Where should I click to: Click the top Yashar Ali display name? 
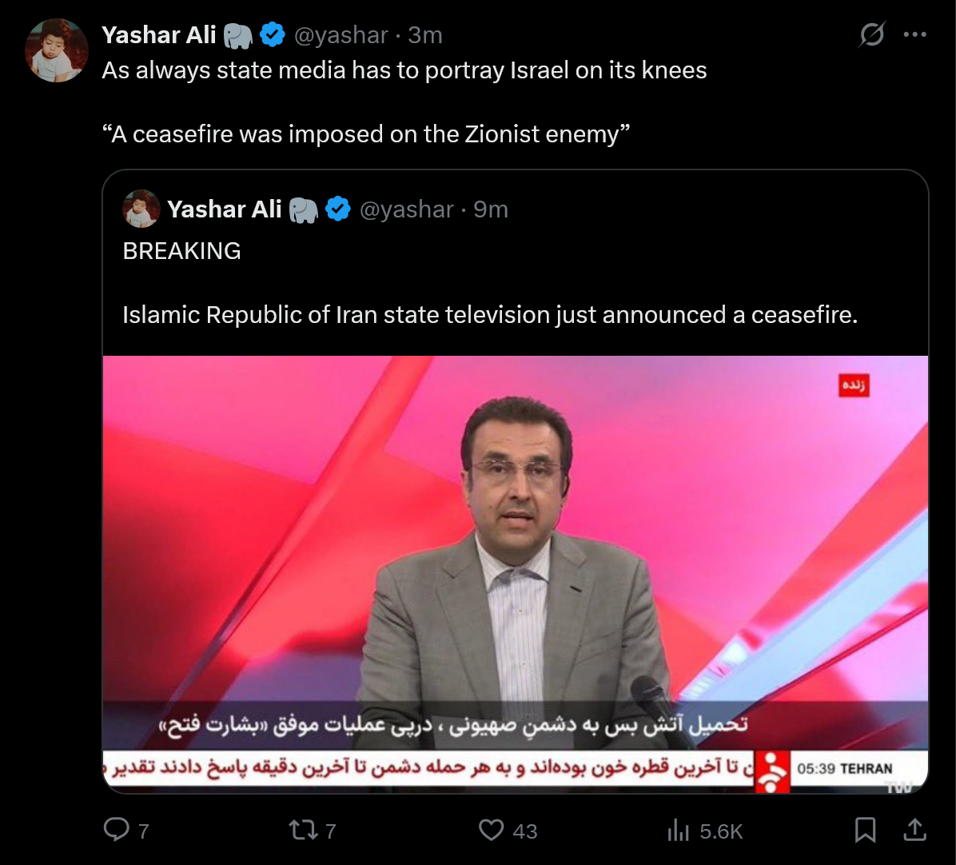(158, 35)
